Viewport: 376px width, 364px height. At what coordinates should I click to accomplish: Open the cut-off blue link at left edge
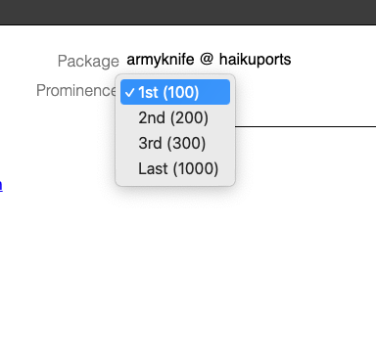1,185
